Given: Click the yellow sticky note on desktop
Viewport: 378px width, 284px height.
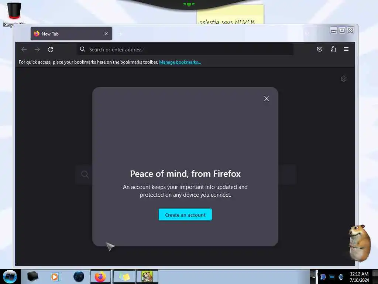Looking at the screenshot, I should (230, 14).
